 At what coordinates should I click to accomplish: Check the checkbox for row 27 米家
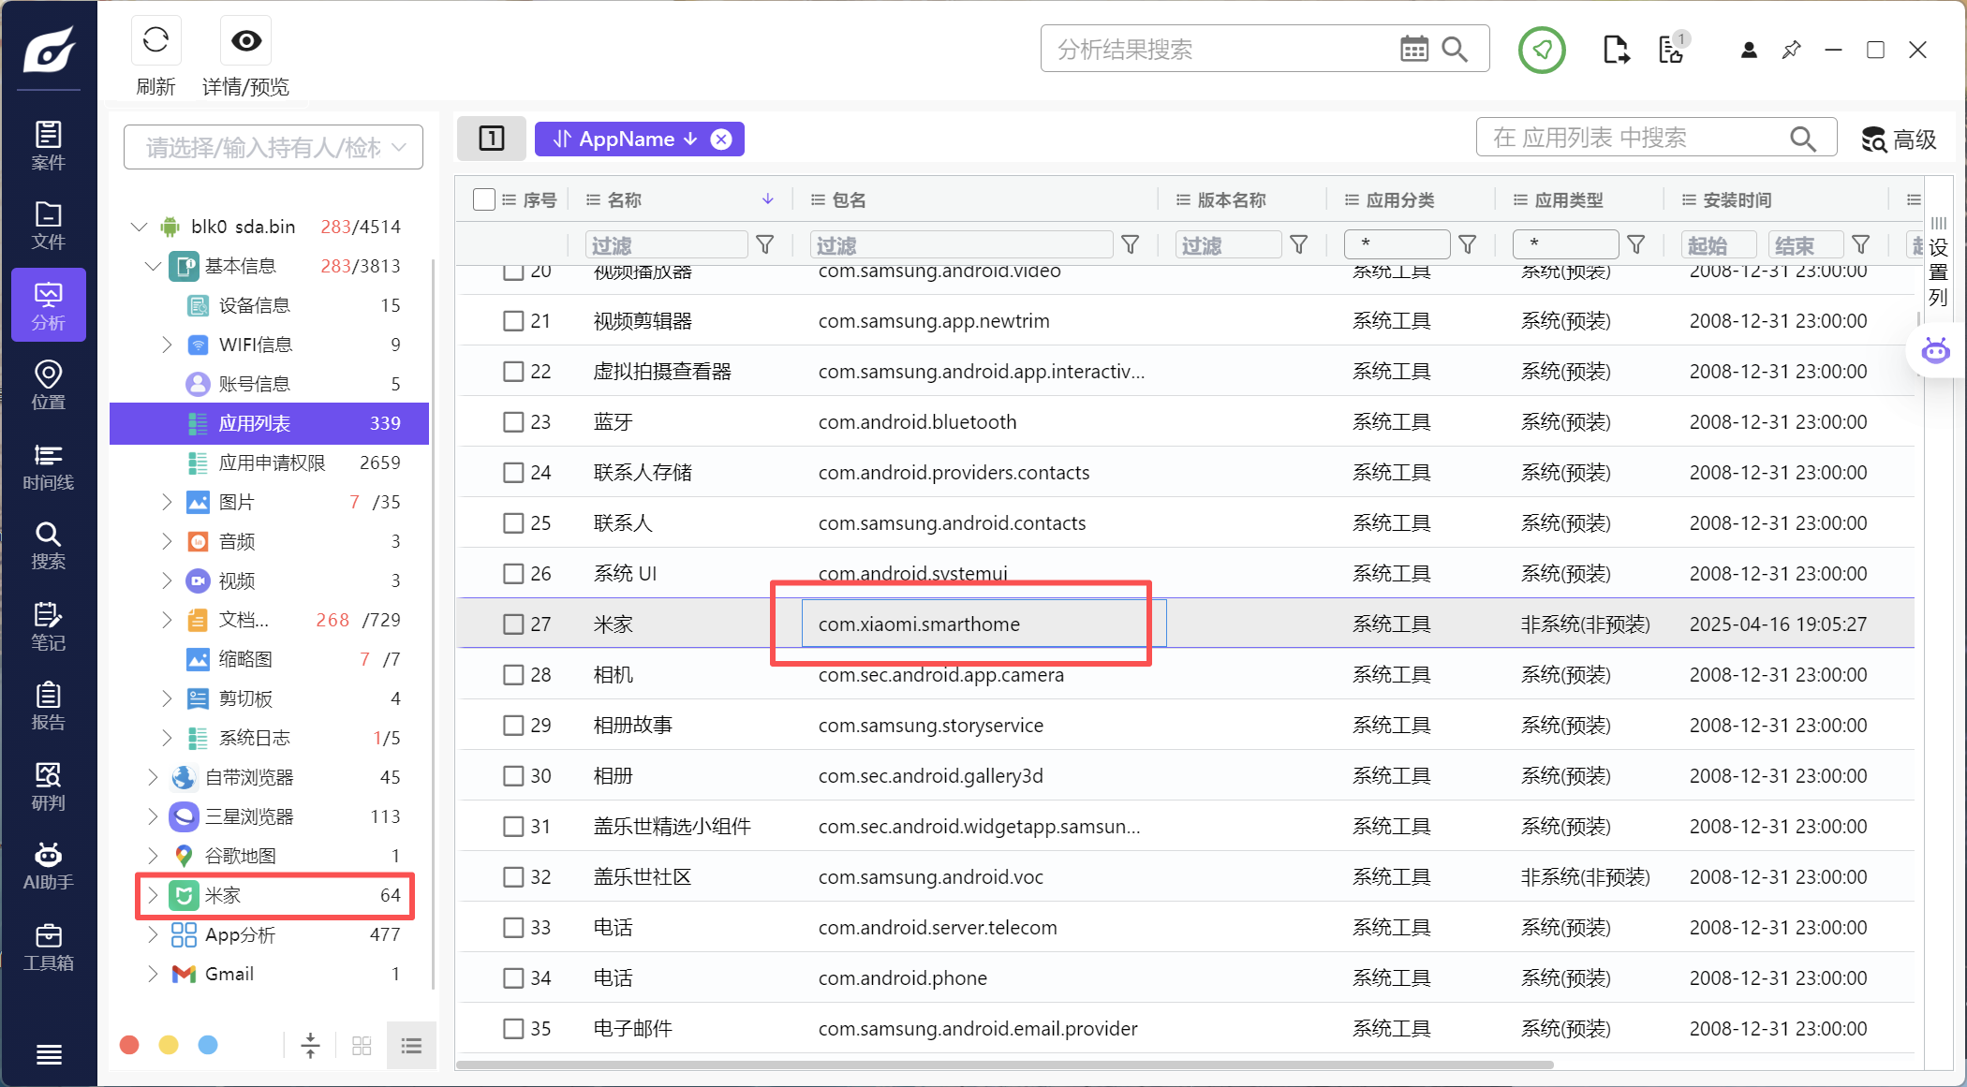[513, 624]
